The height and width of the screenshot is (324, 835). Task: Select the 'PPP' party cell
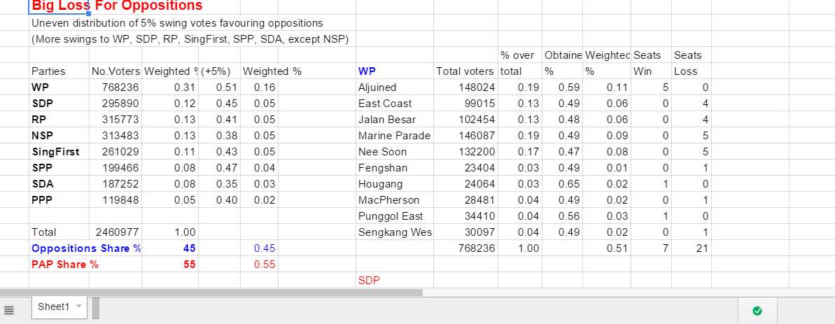(x=59, y=200)
